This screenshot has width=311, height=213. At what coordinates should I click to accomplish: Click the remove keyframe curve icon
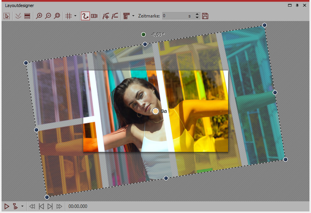click(115, 16)
